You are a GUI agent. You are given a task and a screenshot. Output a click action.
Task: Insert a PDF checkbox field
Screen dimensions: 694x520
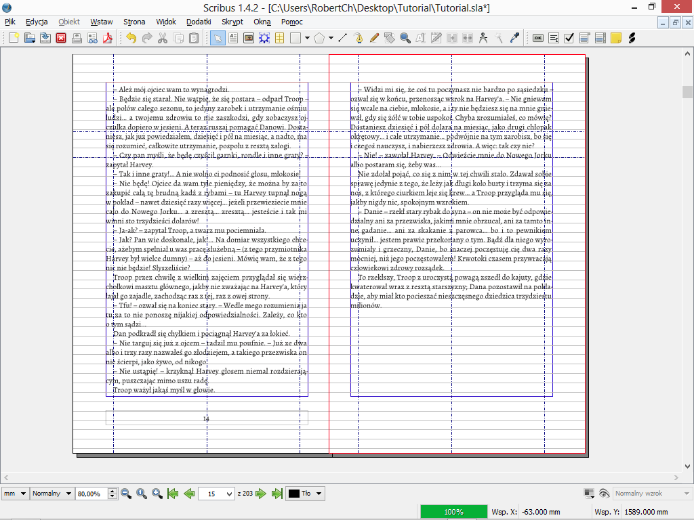point(569,38)
